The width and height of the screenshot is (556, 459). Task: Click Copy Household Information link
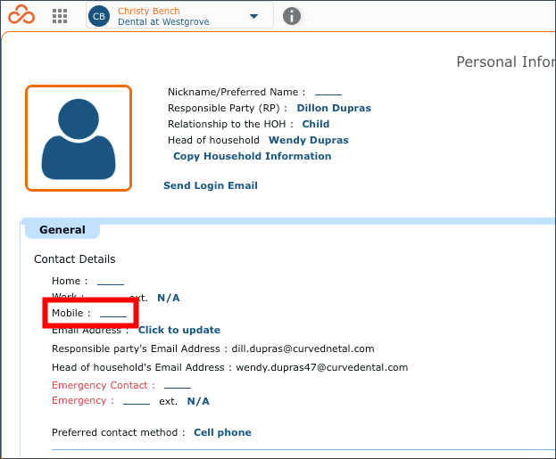252,156
